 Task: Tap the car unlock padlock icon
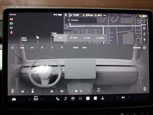(38, 37)
